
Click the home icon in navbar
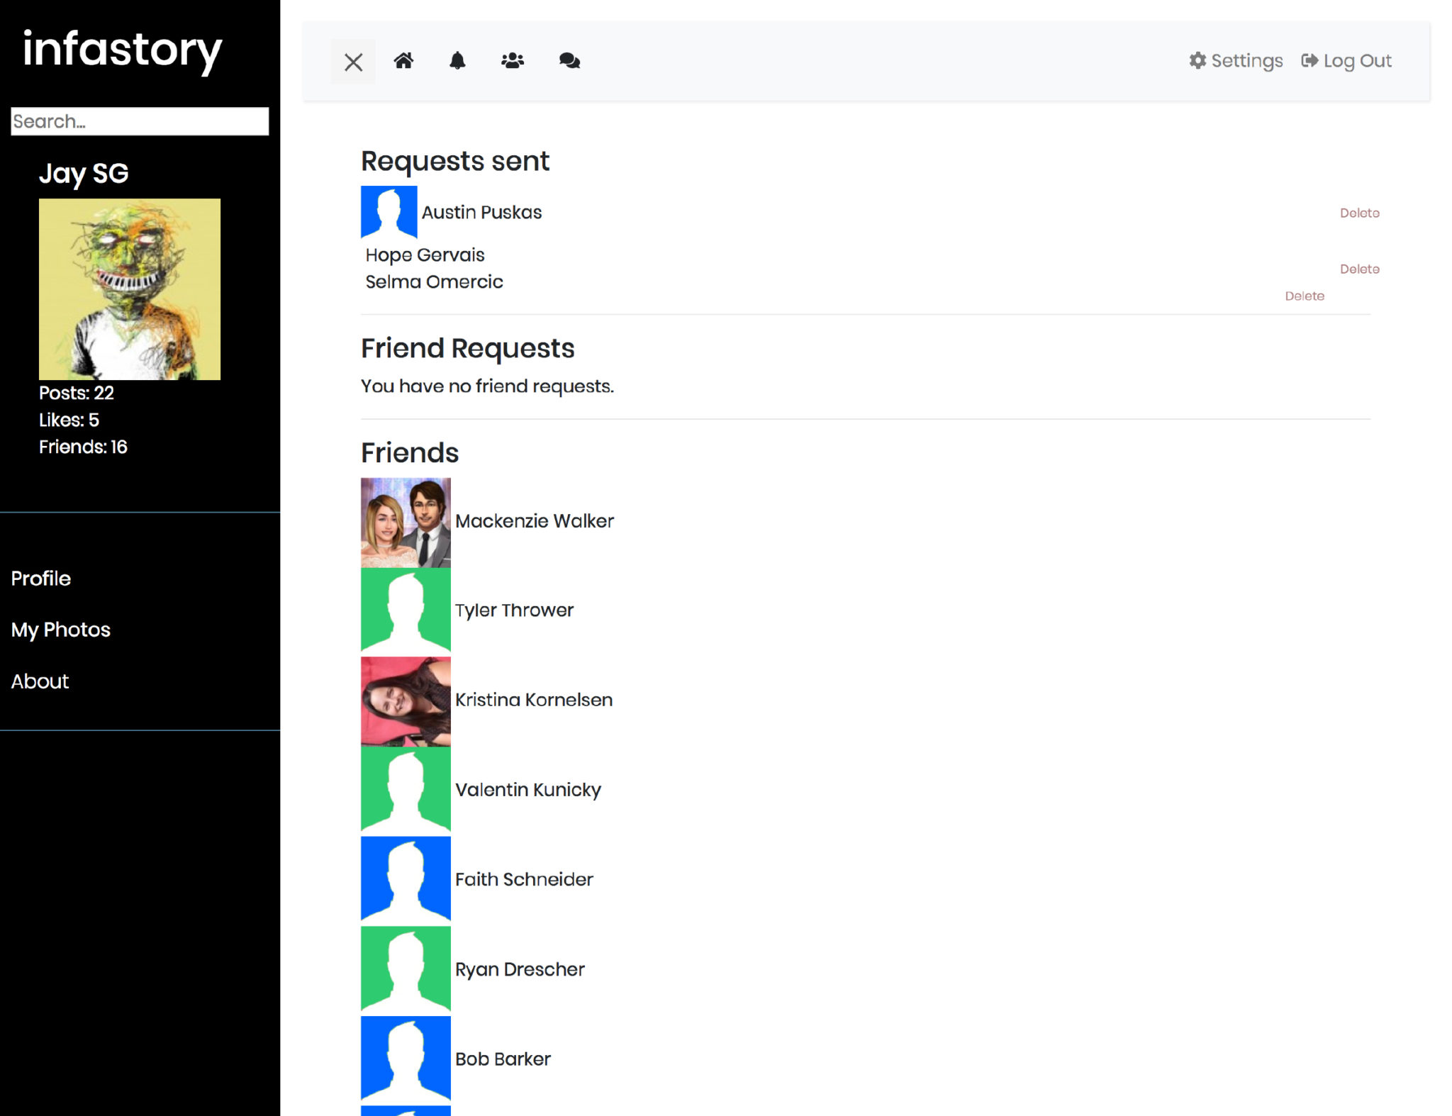pyautogui.click(x=403, y=61)
